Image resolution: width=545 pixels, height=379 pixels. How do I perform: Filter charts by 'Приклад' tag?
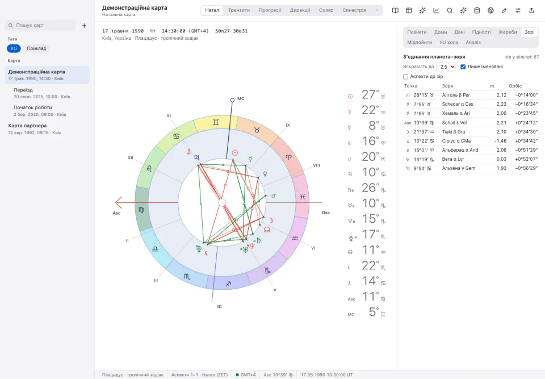tap(36, 48)
